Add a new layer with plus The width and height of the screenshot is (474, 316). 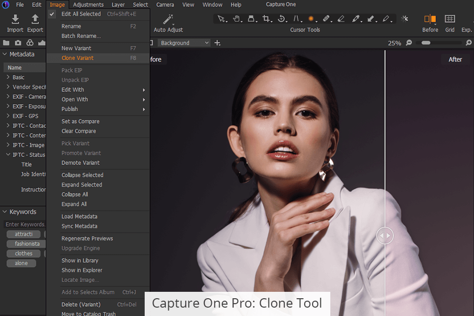tap(217, 43)
